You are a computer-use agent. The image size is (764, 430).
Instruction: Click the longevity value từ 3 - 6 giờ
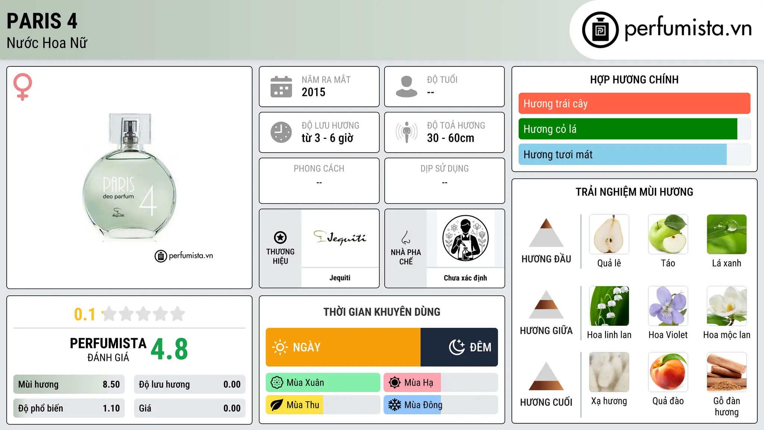(x=328, y=138)
